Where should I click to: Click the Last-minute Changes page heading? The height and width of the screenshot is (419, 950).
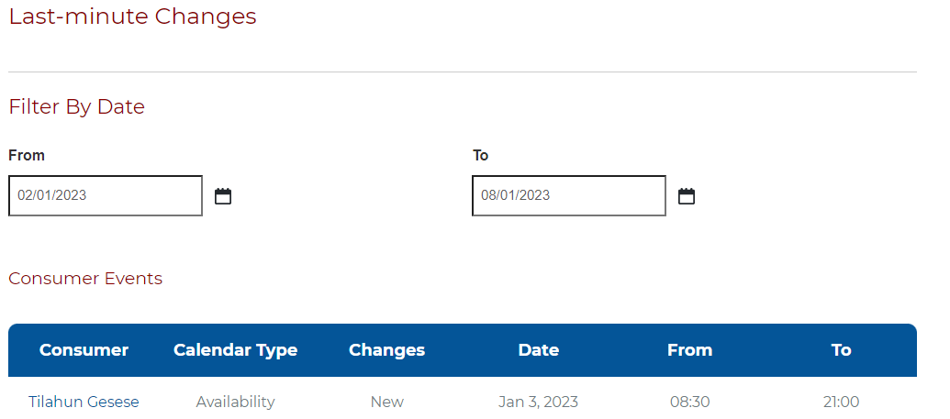133,17
